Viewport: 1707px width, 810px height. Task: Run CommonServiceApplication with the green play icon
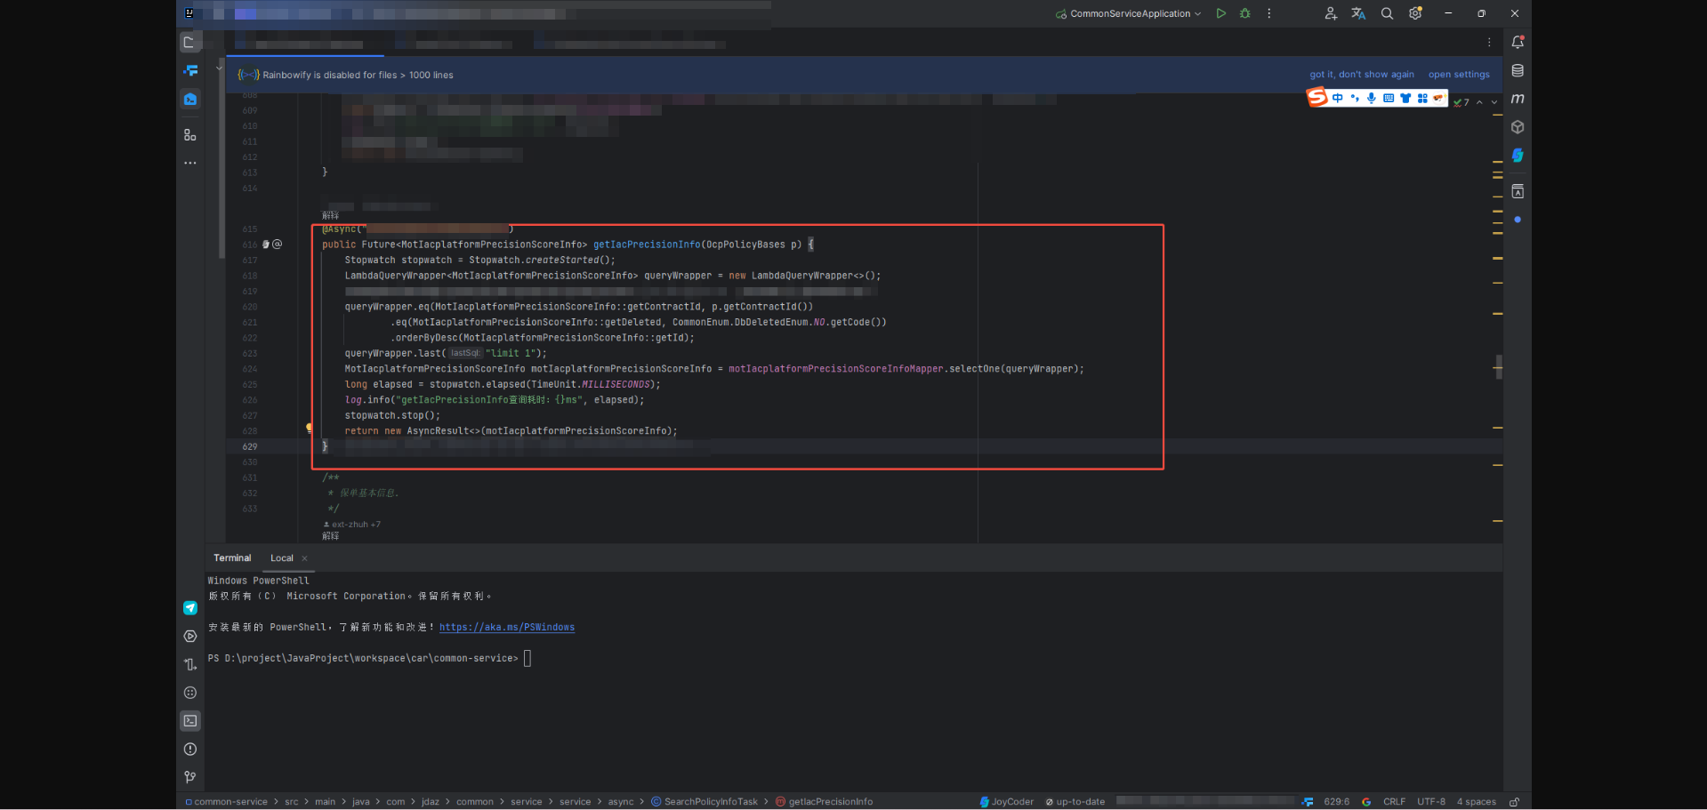point(1220,13)
